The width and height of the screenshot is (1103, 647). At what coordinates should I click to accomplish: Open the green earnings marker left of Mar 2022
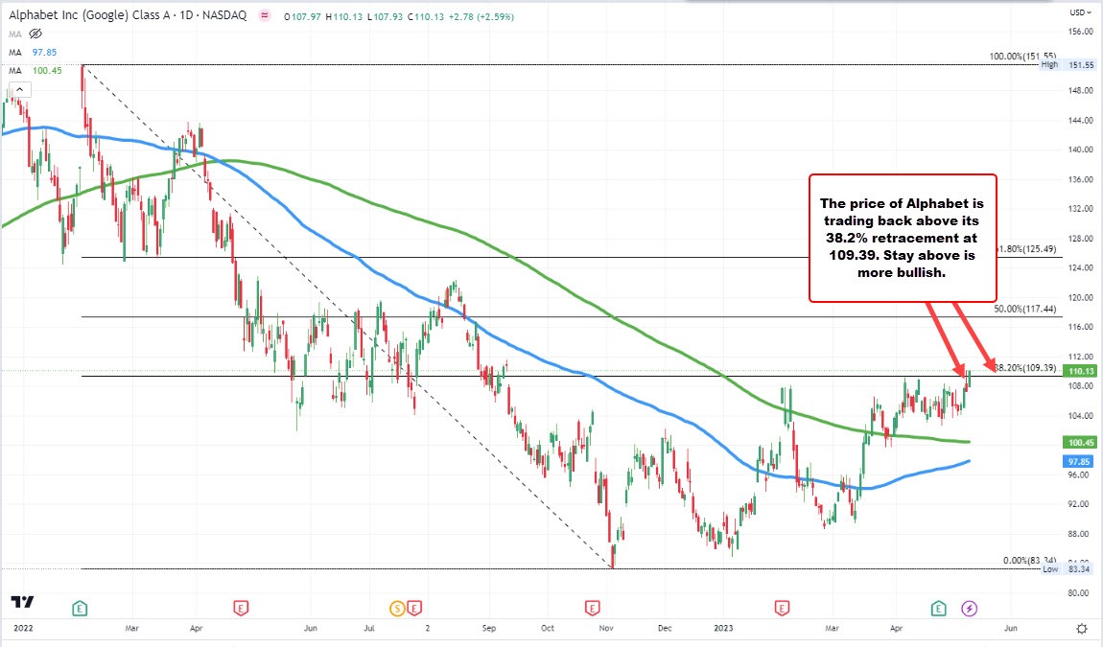tap(81, 609)
